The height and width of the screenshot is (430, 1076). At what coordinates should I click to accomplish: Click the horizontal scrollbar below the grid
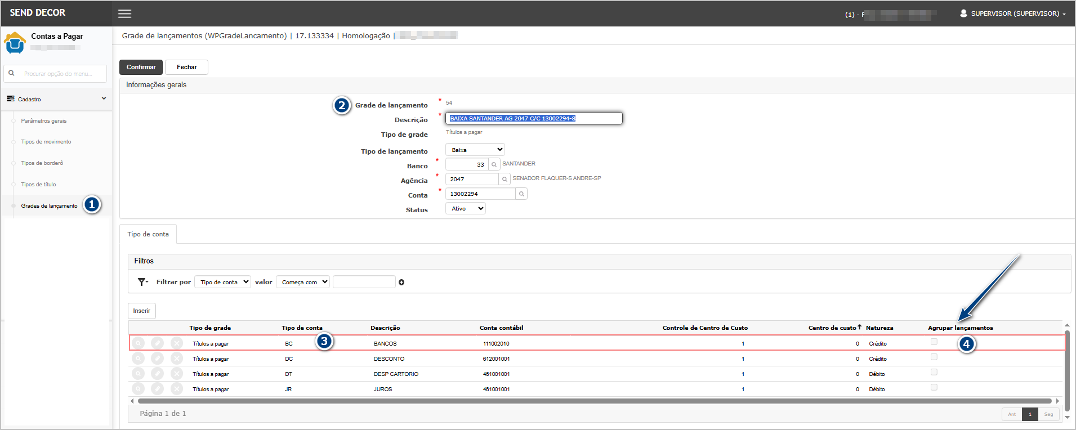coord(594,401)
